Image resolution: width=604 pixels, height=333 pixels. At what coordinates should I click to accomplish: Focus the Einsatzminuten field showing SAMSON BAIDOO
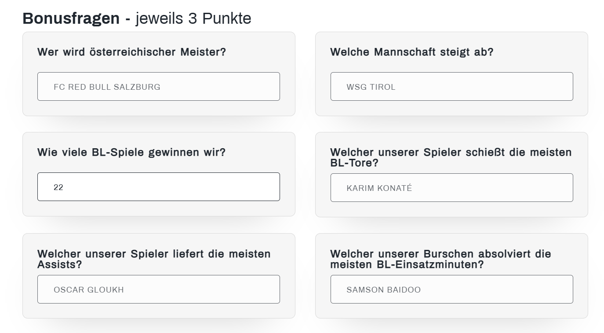(x=451, y=289)
